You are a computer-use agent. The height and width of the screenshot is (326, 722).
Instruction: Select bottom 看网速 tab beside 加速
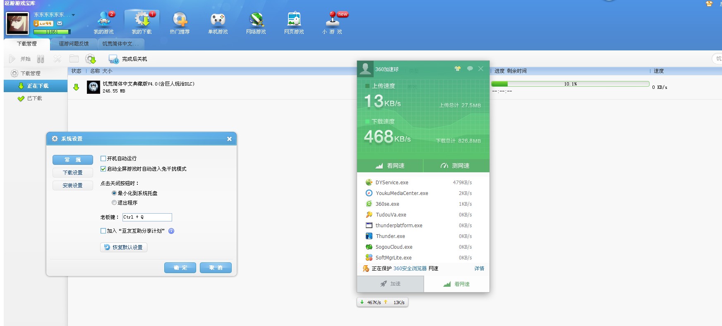[x=456, y=284]
